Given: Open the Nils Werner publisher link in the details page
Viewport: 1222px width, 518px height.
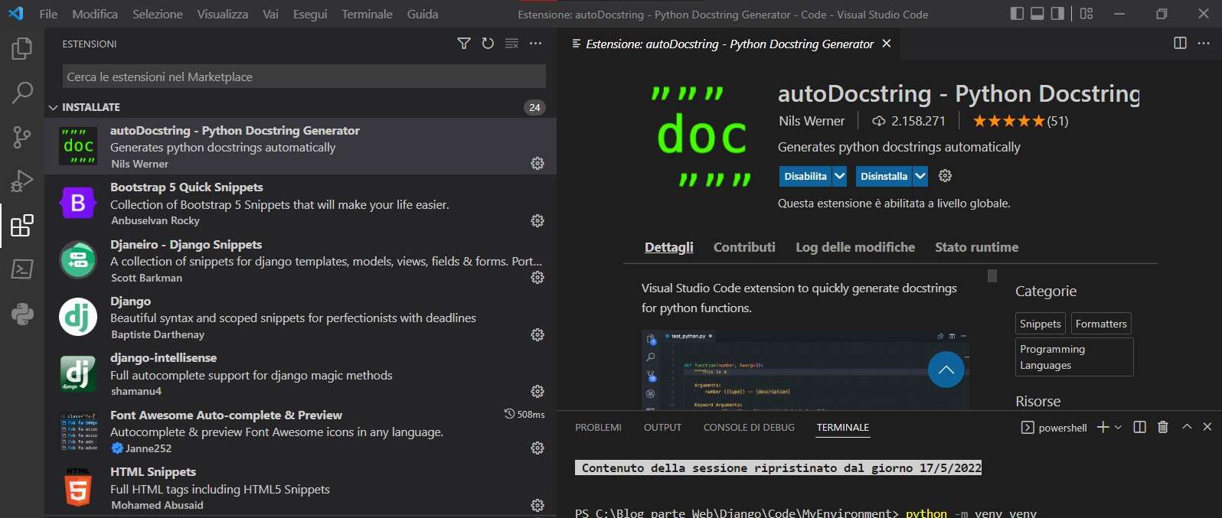Looking at the screenshot, I should point(812,121).
